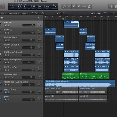Toggle the Show Flex button
Screen dimensions: 117x117
(x=37, y=13)
